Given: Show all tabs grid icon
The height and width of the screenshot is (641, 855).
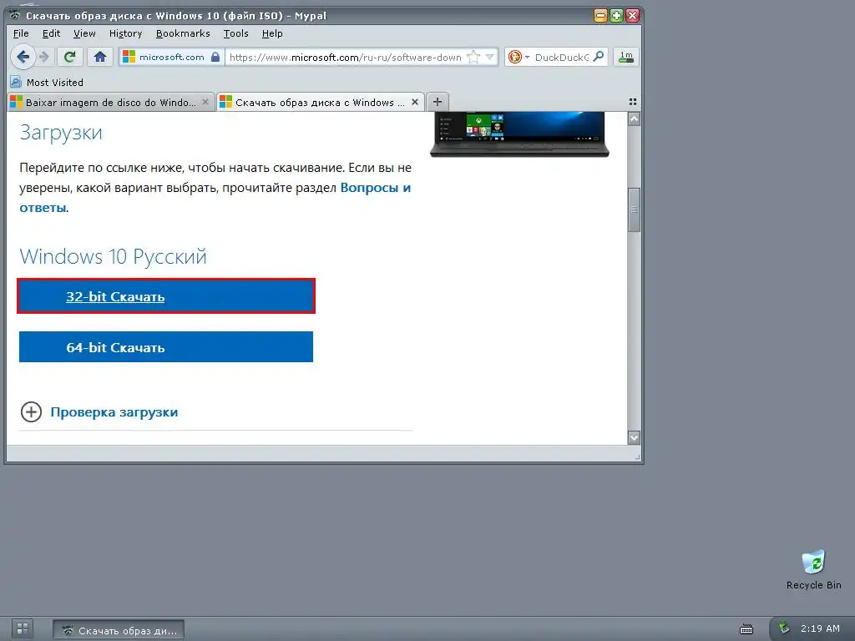Looking at the screenshot, I should coord(633,102).
